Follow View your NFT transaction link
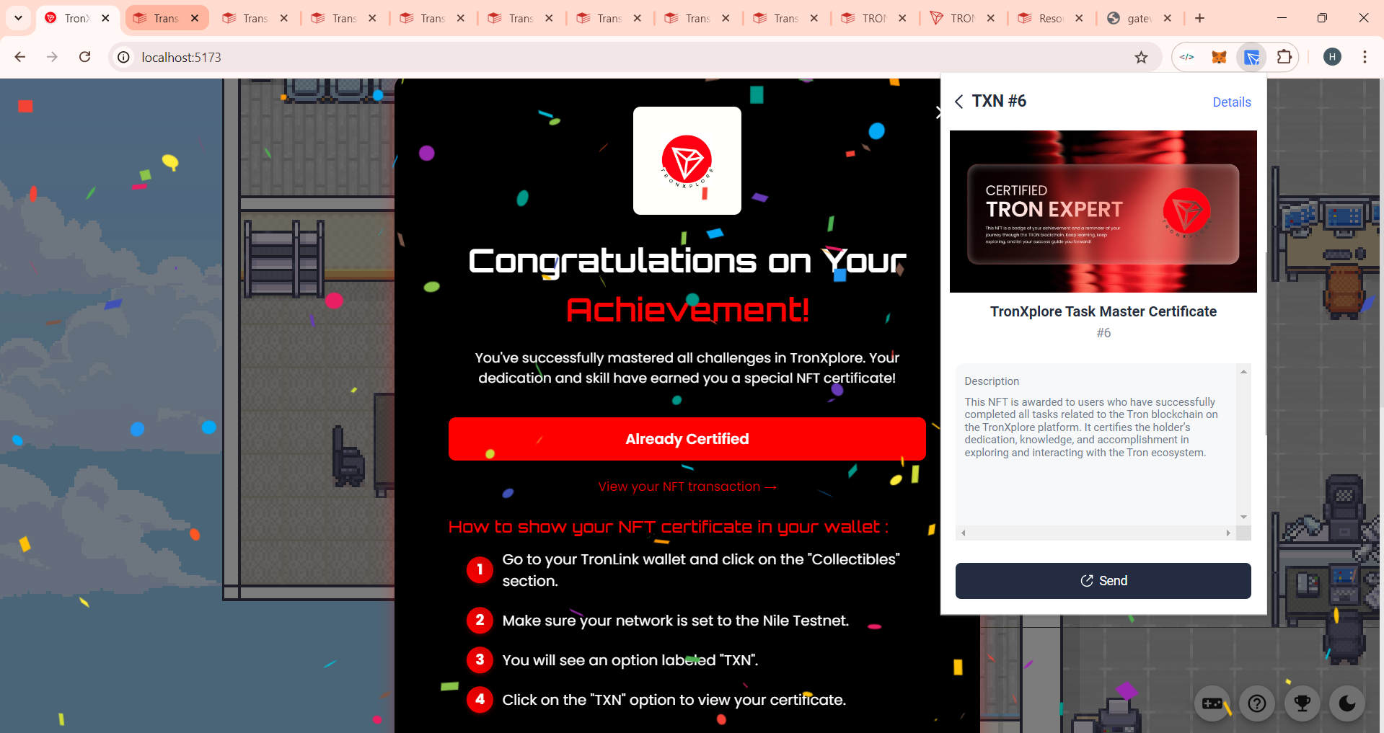Viewport: 1384px width, 733px height. [687, 487]
